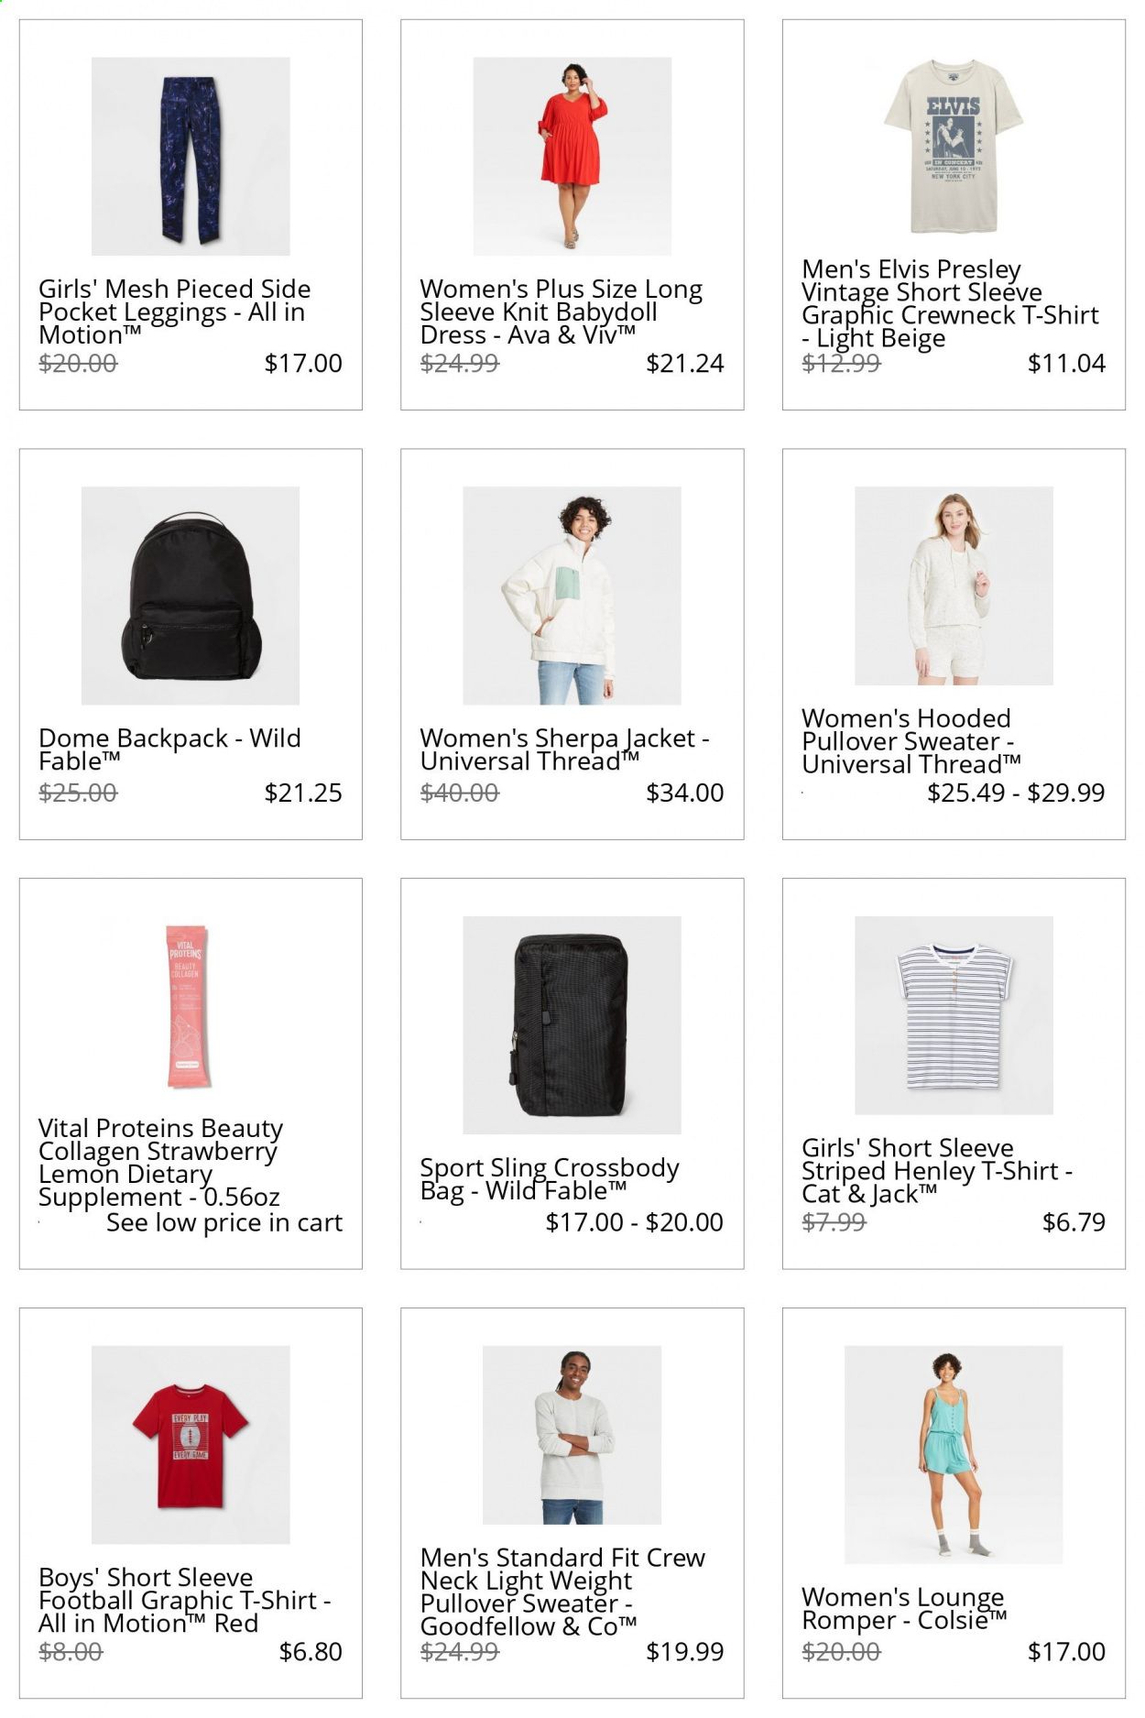The image size is (1145, 1718).
Task: Click the Hooded Pullover Sweater image
Action: pyautogui.click(x=954, y=585)
